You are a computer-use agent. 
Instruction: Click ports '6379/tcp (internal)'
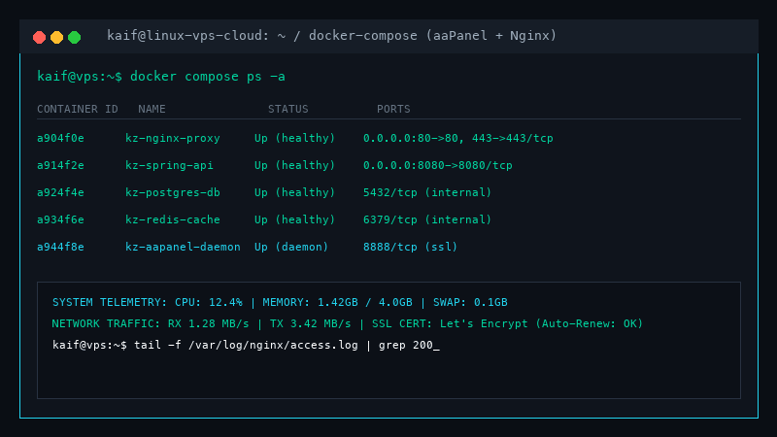(x=427, y=219)
